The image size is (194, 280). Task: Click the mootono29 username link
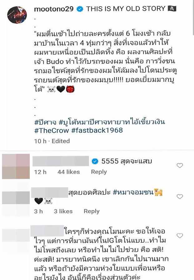pyautogui.click(x=54, y=9)
